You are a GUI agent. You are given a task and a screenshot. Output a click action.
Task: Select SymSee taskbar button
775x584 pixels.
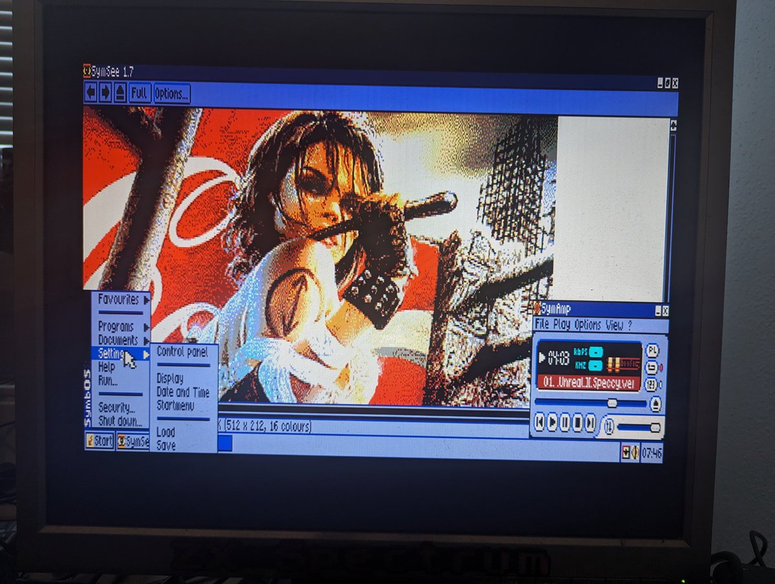[134, 443]
